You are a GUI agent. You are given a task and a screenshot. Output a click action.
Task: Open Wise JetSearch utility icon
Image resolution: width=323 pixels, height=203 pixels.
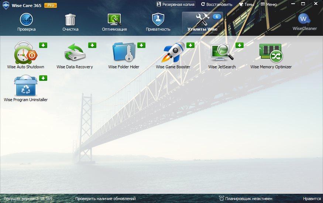tap(222, 52)
